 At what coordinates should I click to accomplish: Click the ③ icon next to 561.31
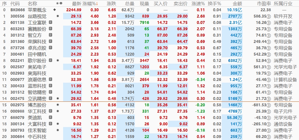coord(269,67)
